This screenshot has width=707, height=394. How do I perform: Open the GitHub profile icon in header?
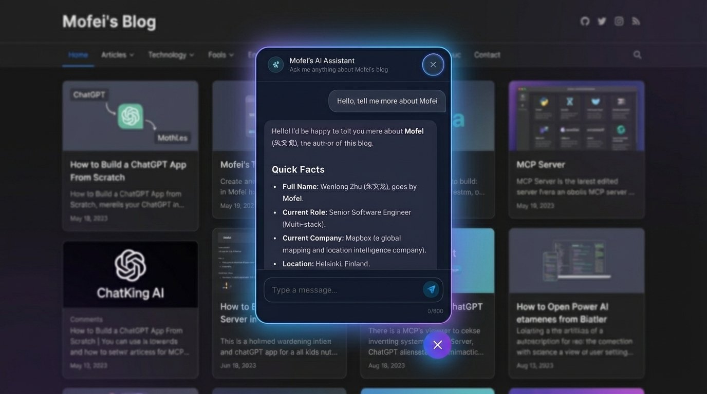coord(585,21)
